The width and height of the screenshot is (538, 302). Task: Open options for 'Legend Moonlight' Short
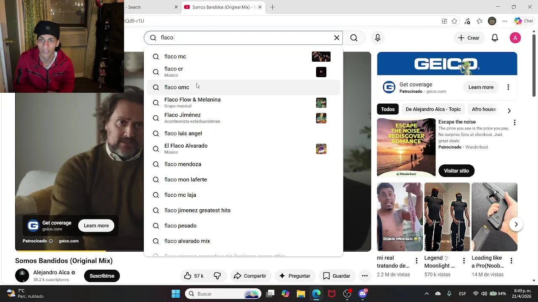pos(464,261)
